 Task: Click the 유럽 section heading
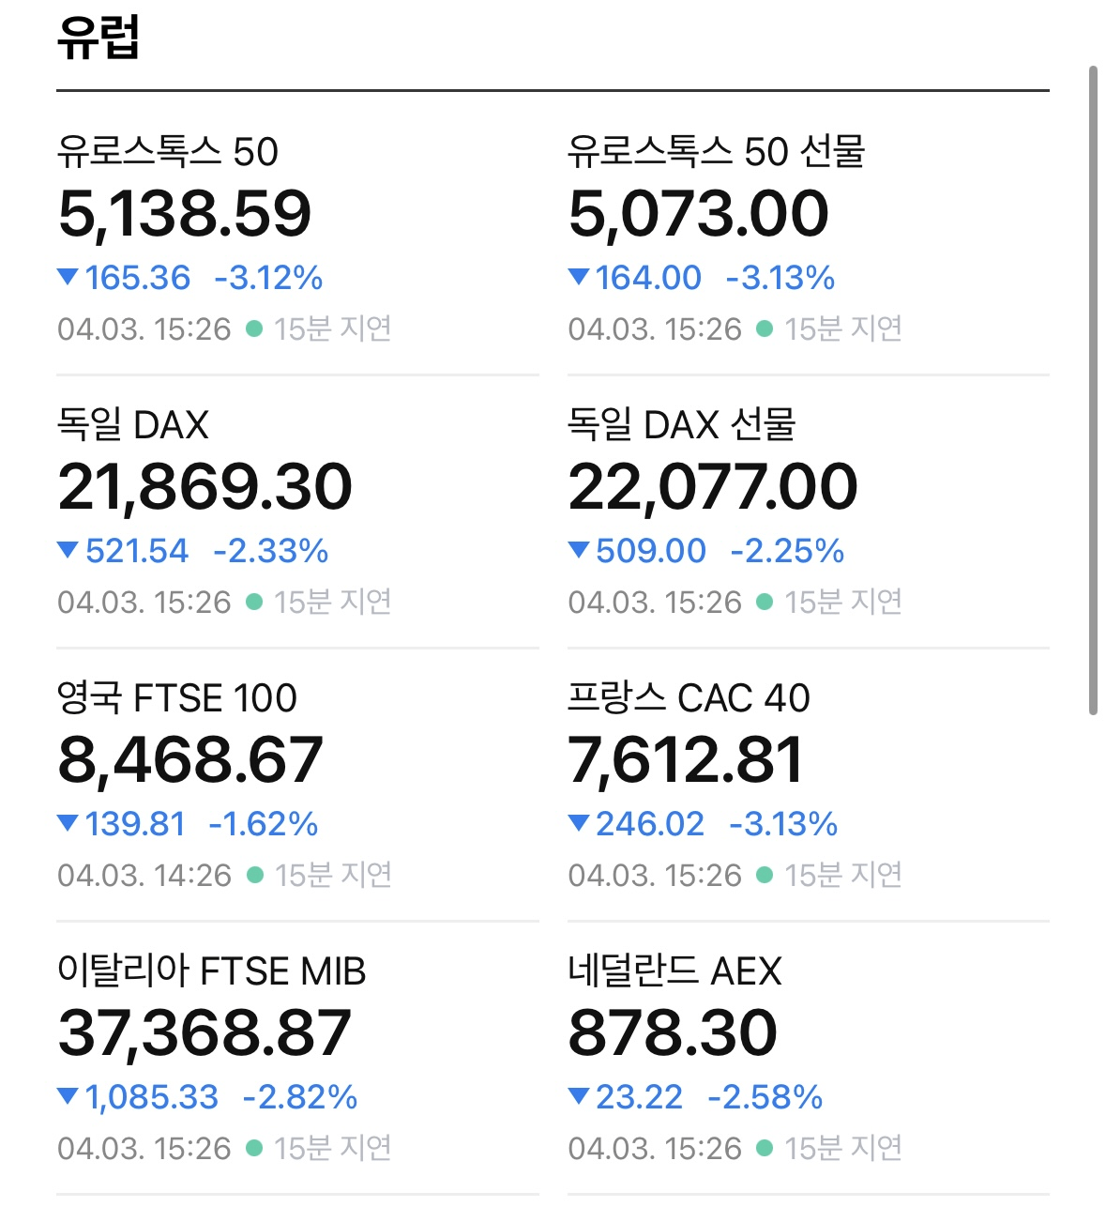[x=98, y=38]
